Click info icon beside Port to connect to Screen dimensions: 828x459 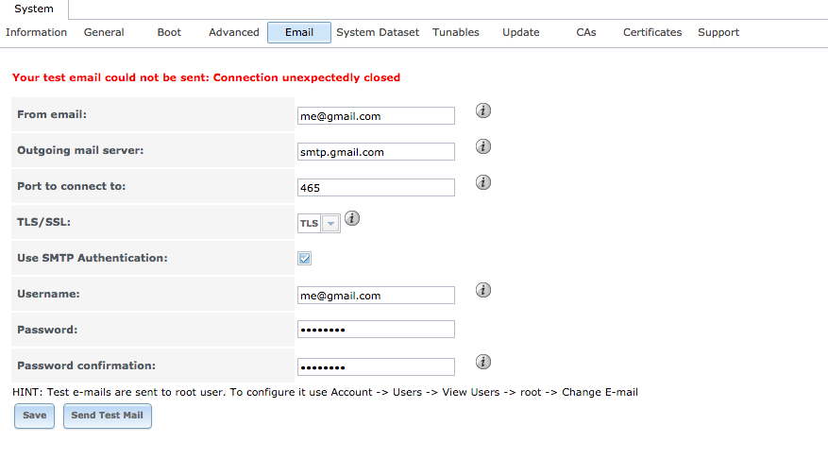pyautogui.click(x=482, y=182)
